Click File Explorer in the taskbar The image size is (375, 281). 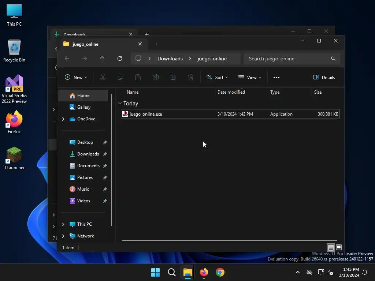[188, 272]
